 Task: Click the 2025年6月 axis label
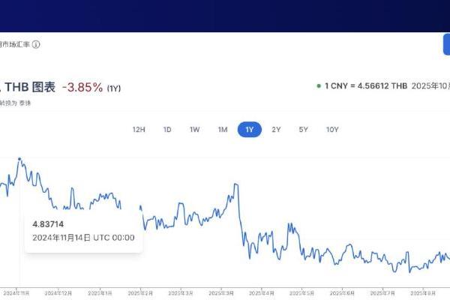pyautogui.click(x=341, y=292)
